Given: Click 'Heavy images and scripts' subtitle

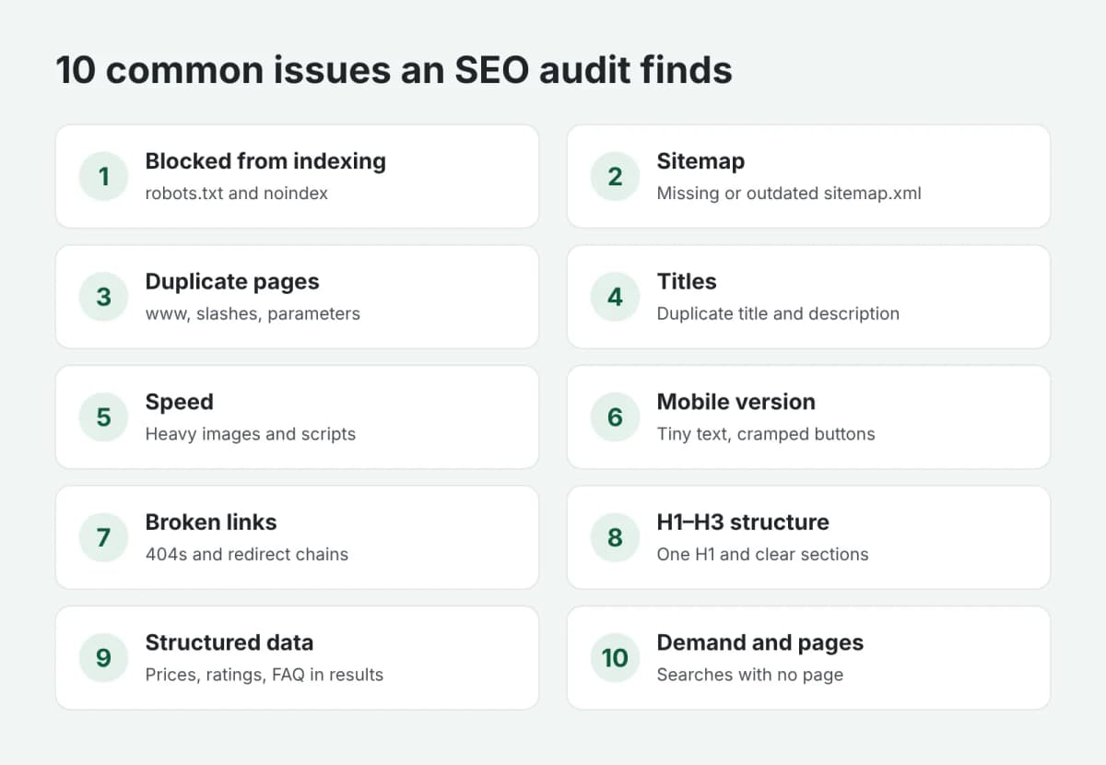Looking at the screenshot, I should (251, 434).
